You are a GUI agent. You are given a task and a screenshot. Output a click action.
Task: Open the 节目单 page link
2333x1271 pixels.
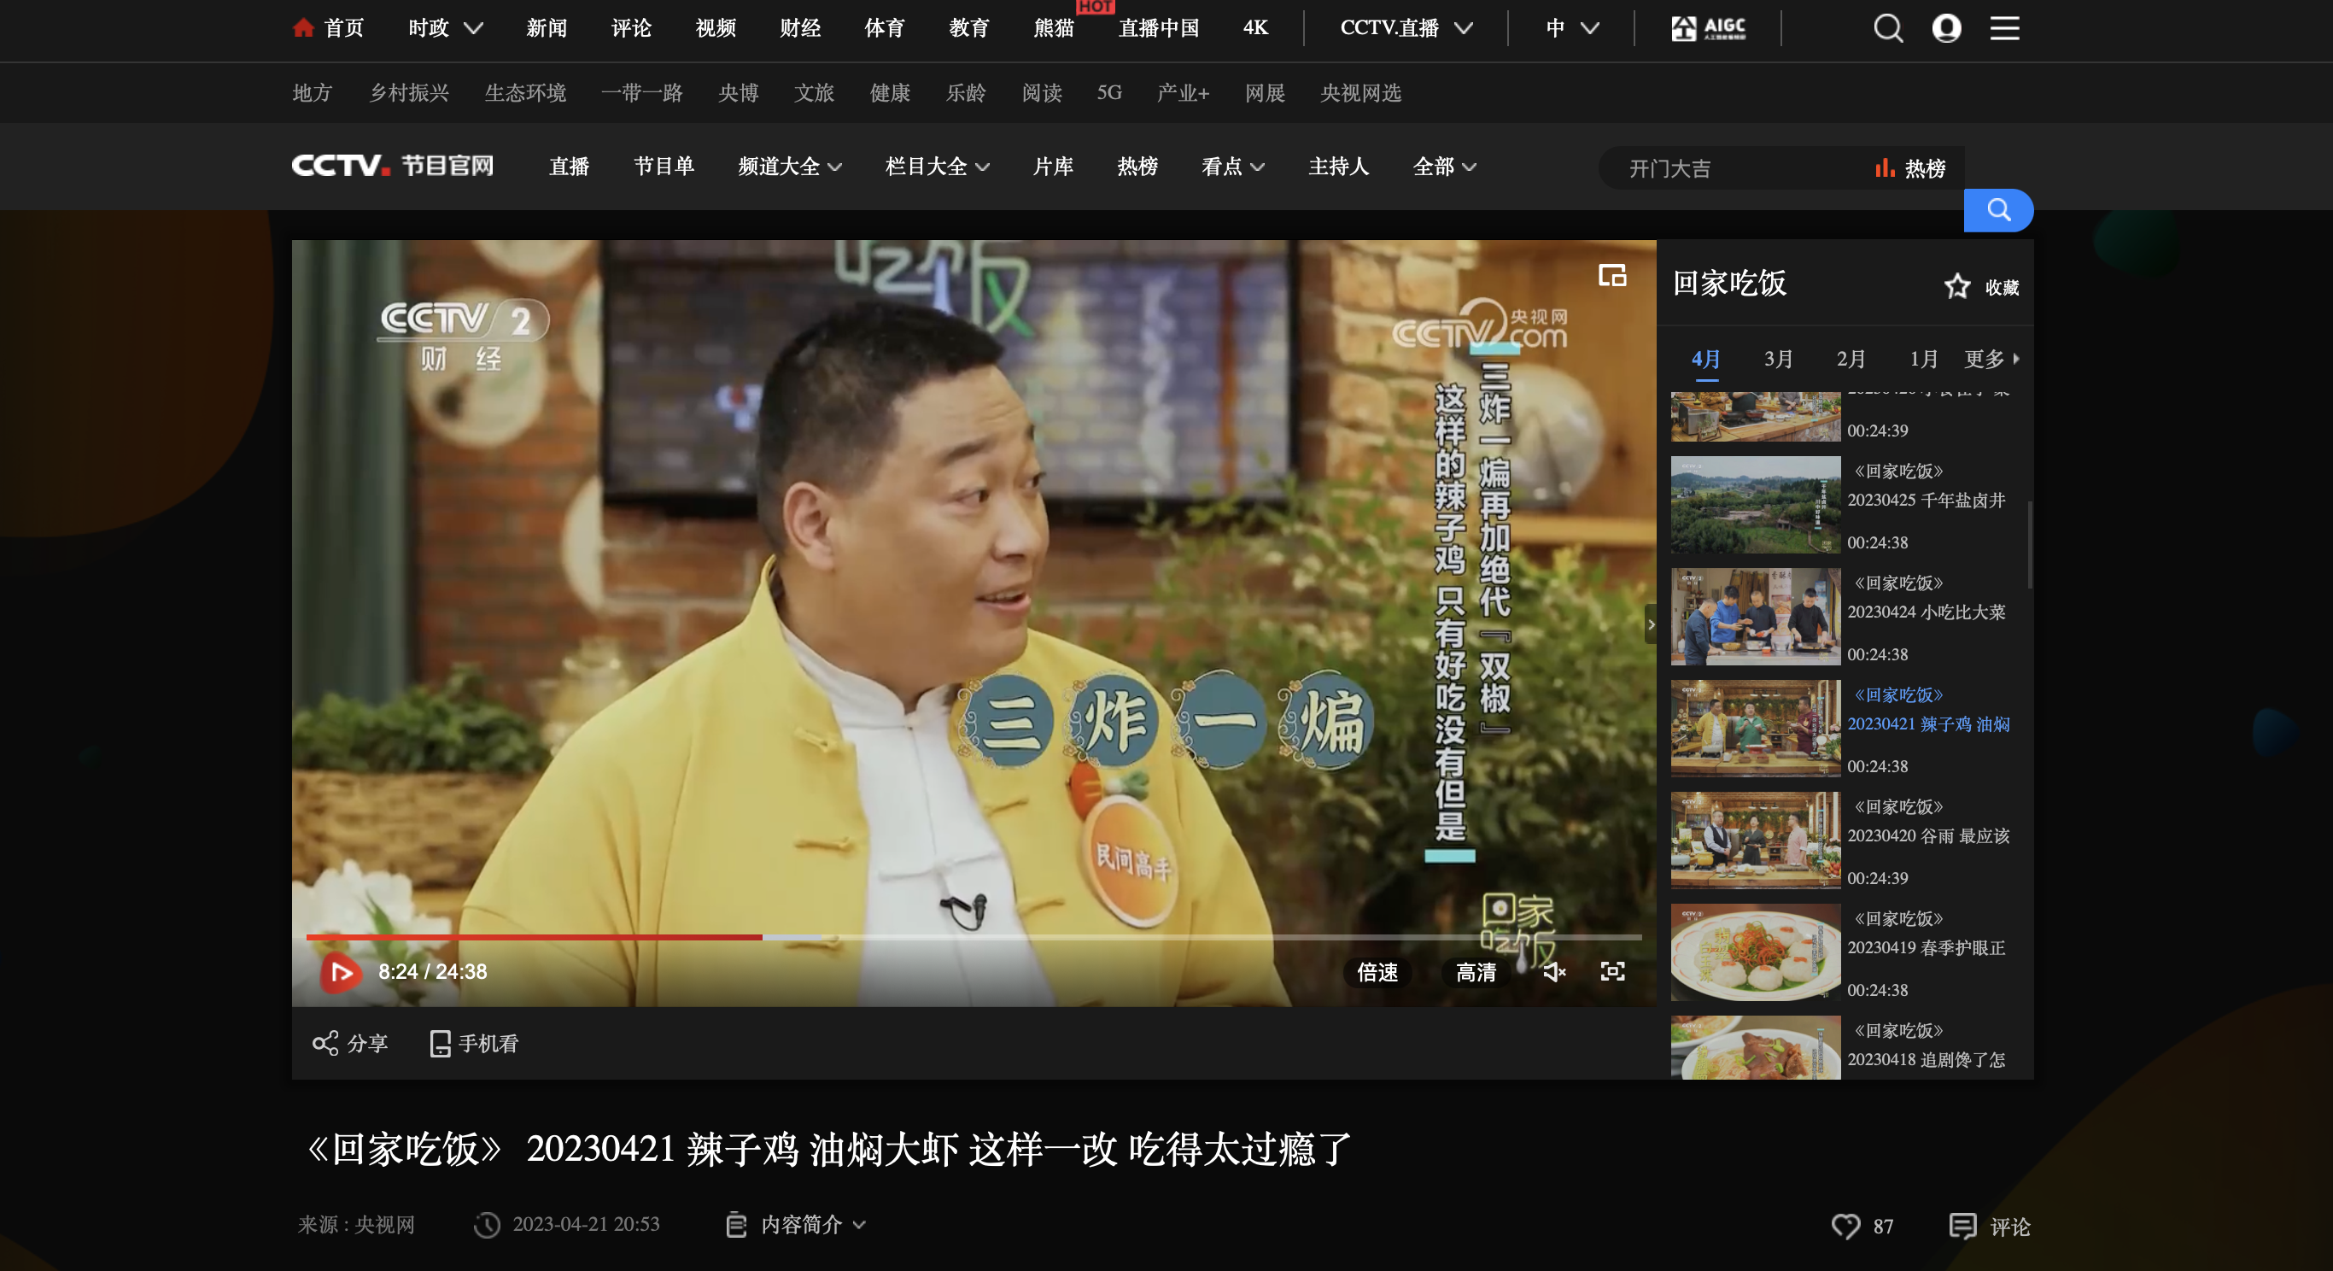point(664,167)
